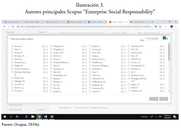Click the browser back arrow
Image resolution: width=181 pixels, height=128 pixels.
tap(4, 26)
